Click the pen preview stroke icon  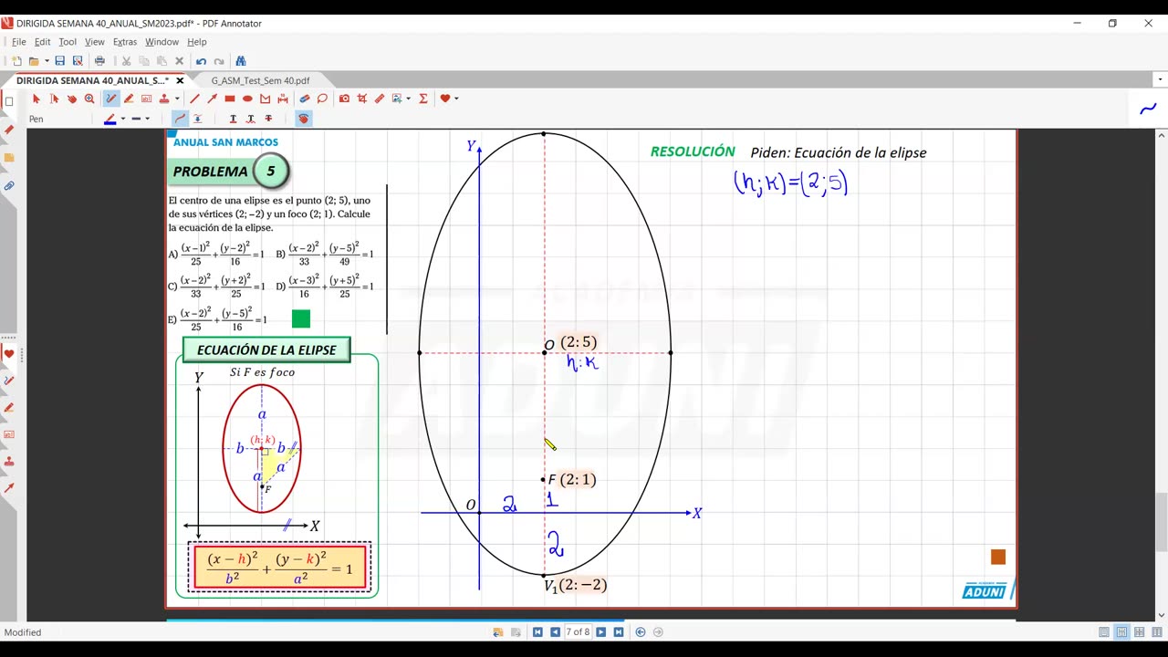coord(1148,109)
